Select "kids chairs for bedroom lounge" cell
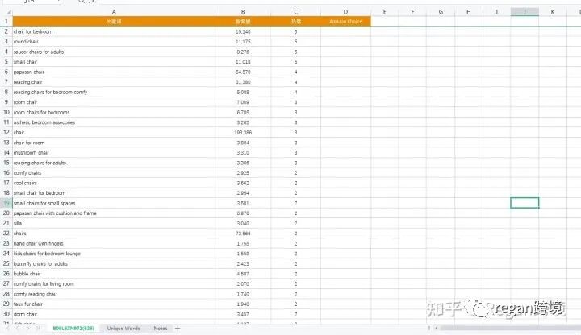Viewport: 581px width, 335px height. pos(114,254)
